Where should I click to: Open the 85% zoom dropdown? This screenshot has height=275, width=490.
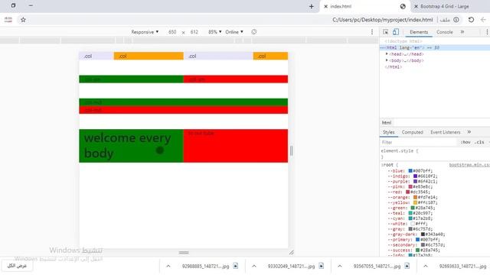coord(215,32)
